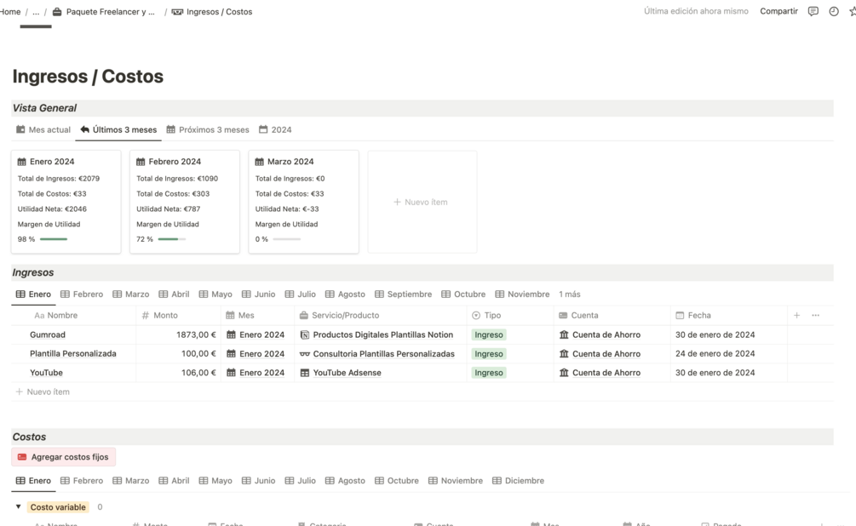Click Nuevo ítem below Ingresos table
Viewport: 856px width, 526px height.
[43, 392]
